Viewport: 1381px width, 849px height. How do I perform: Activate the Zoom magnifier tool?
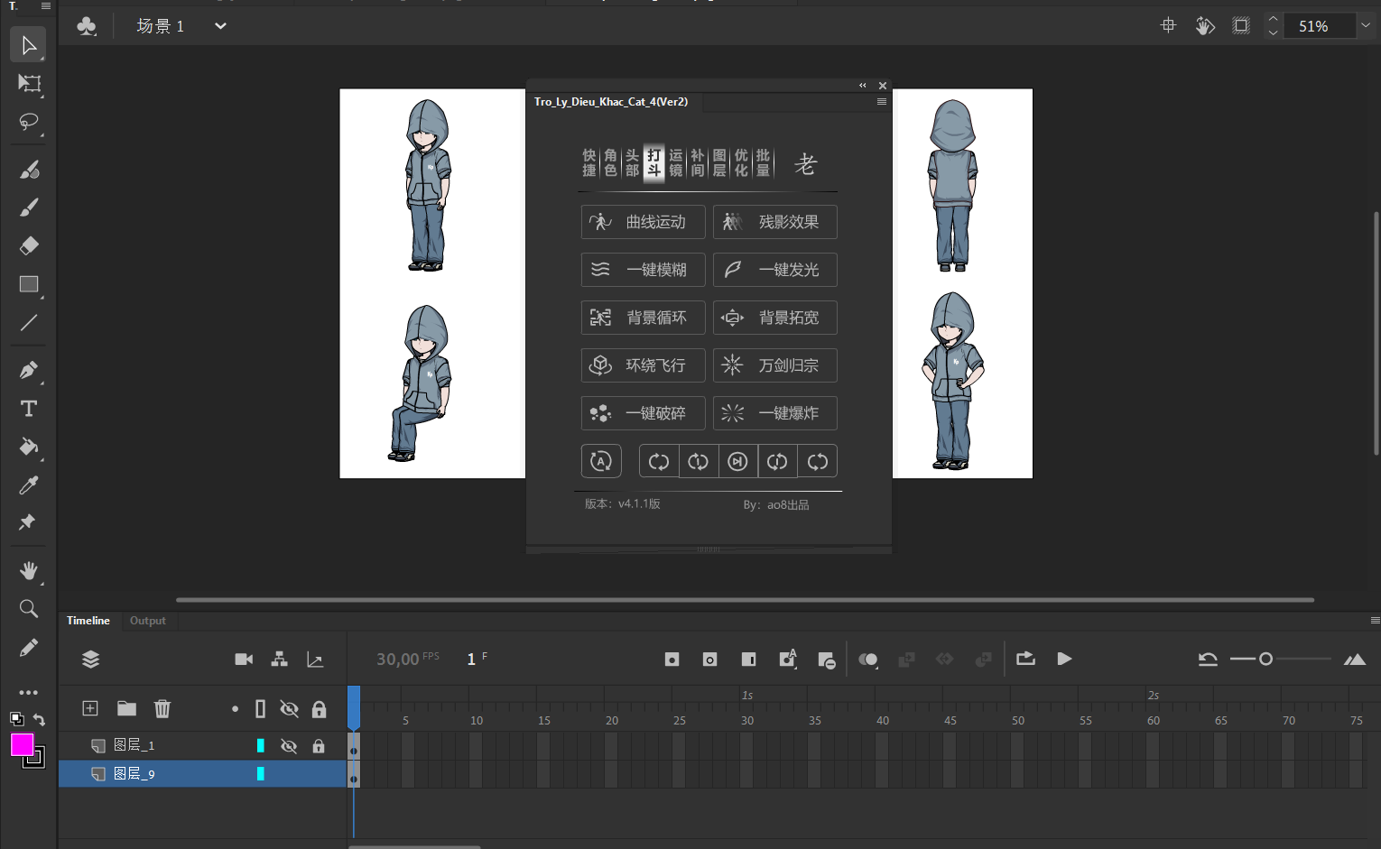(x=29, y=609)
